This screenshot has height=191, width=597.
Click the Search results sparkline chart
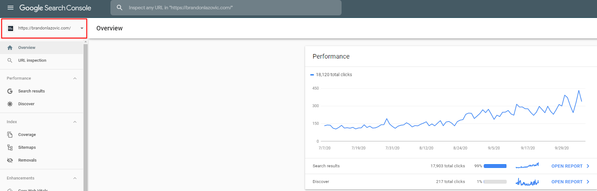(527, 165)
